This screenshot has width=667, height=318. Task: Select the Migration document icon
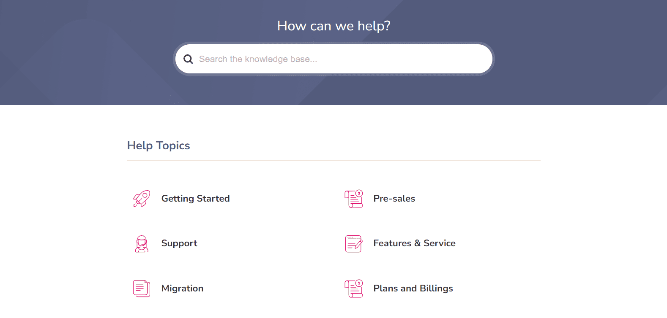coord(142,288)
